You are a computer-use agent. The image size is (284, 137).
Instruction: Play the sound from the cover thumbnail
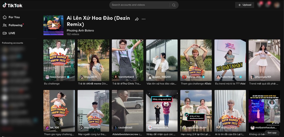point(53,25)
